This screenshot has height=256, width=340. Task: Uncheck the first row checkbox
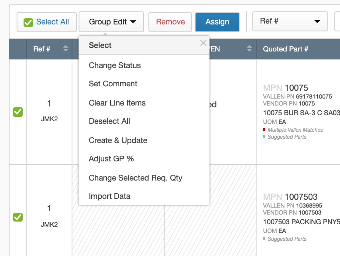pos(18,112)
